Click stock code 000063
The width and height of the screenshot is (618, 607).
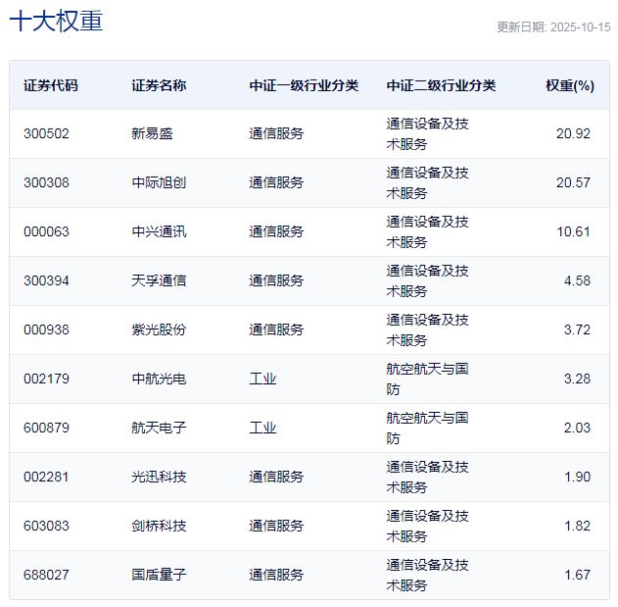(47, 231)
